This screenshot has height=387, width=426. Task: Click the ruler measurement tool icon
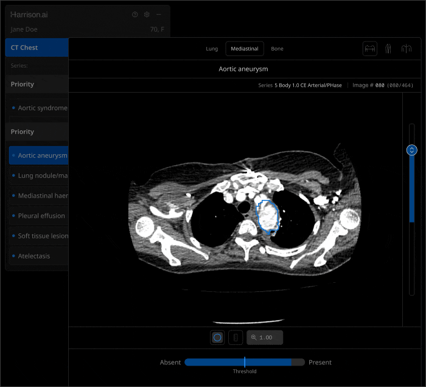pos(236,338)
